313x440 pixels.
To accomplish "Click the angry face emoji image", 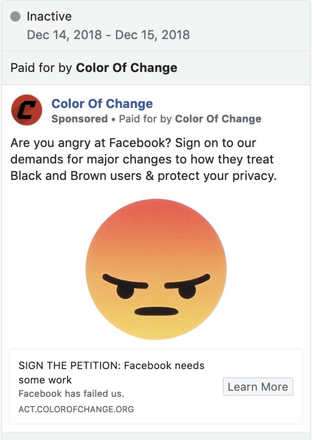I will pos(156,269).
